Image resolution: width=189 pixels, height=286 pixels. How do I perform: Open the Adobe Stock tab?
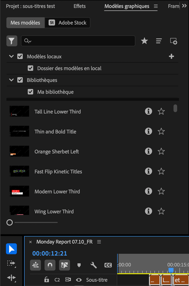[68, 23]
